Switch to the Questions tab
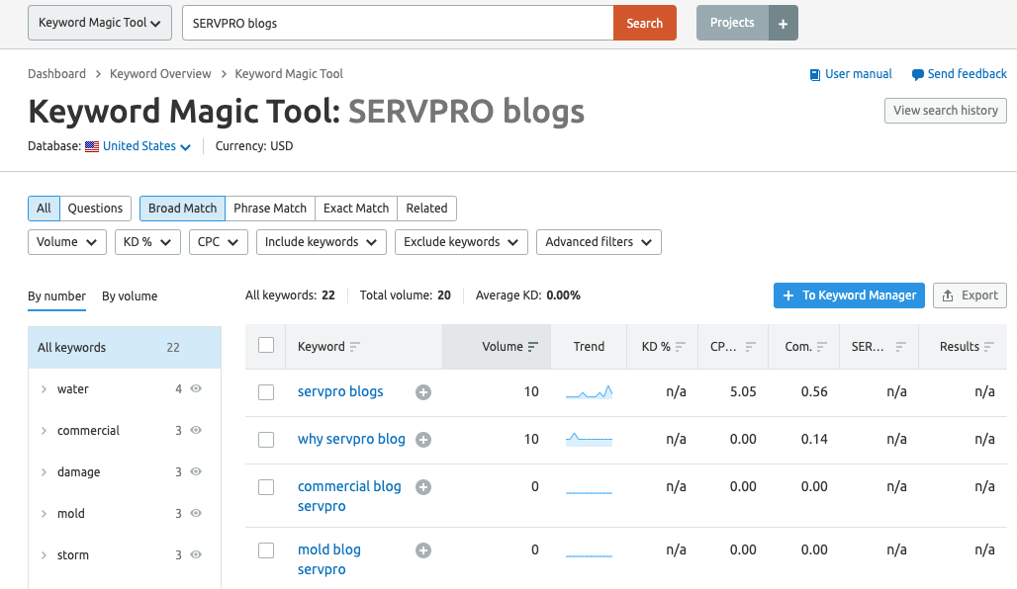This screenshot has width=1017, height=589. [x=95, y=209]
